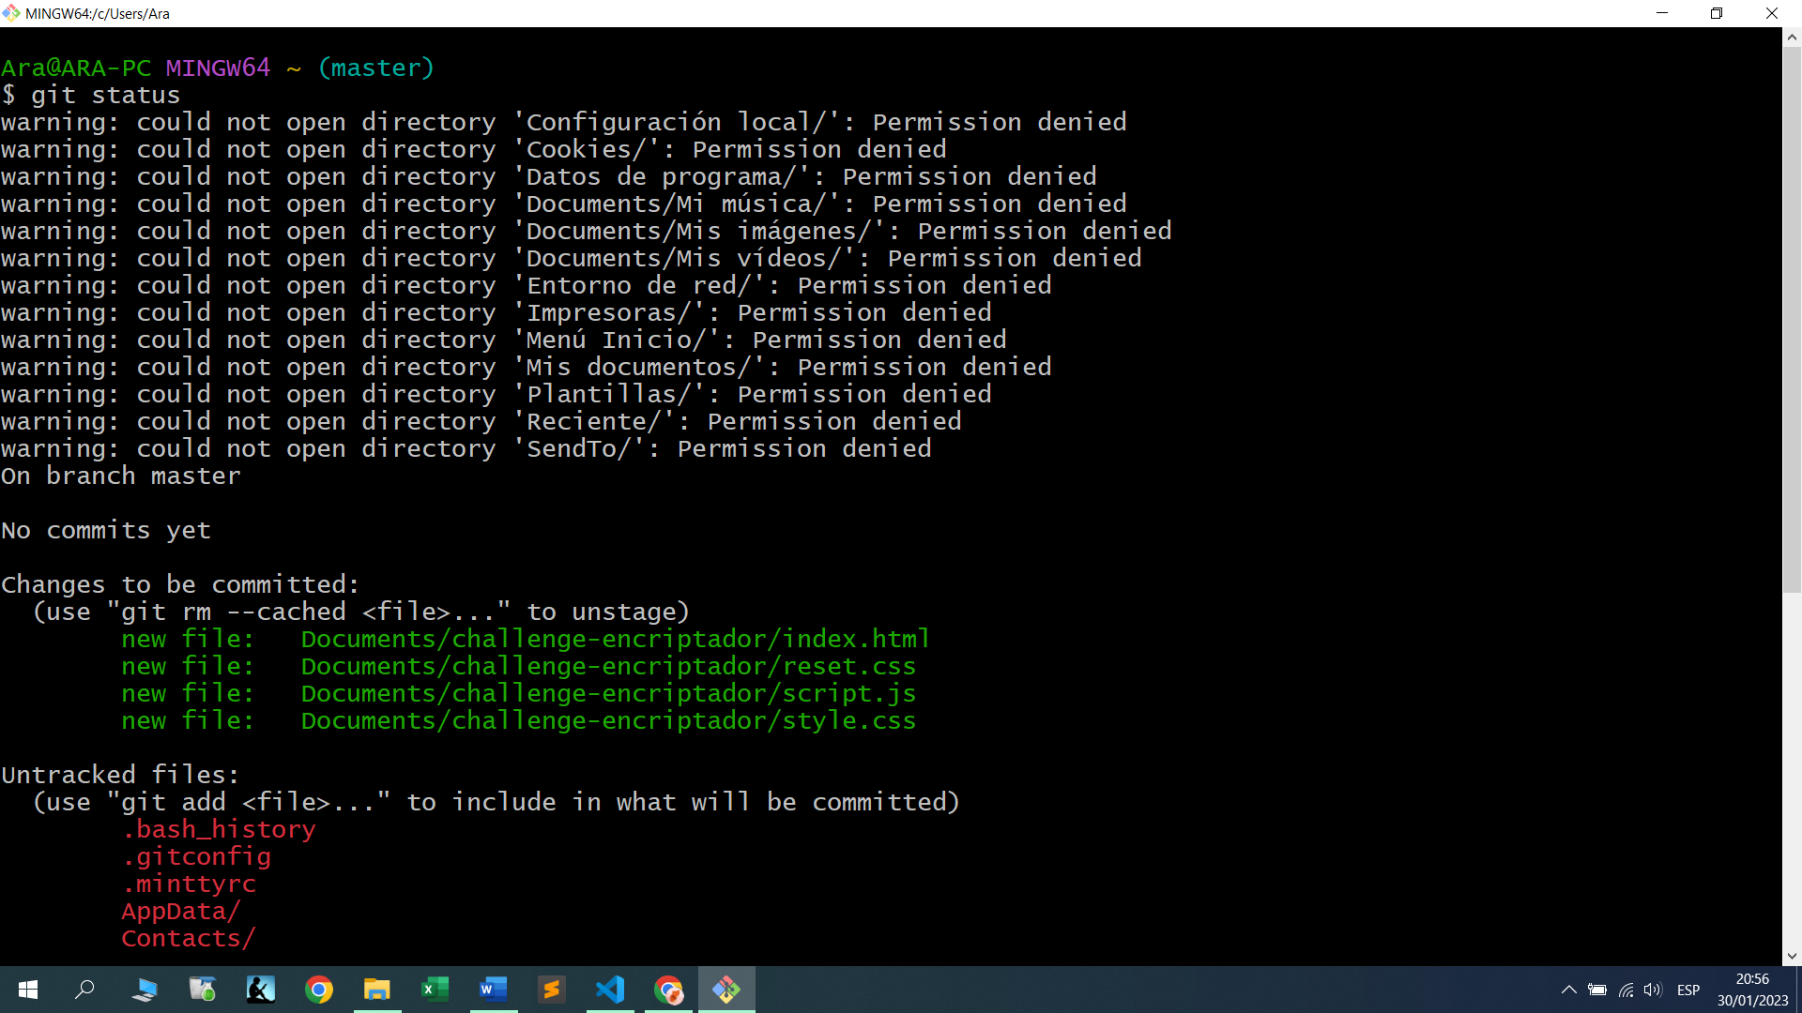
Task: Open Sublime Text from the taskbar
Action: click(x=552, y=990)
